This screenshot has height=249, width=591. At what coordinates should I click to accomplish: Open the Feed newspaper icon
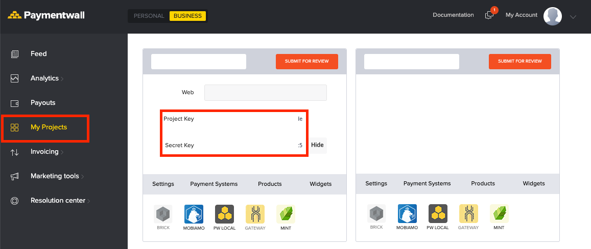click(x=15, y=54)
